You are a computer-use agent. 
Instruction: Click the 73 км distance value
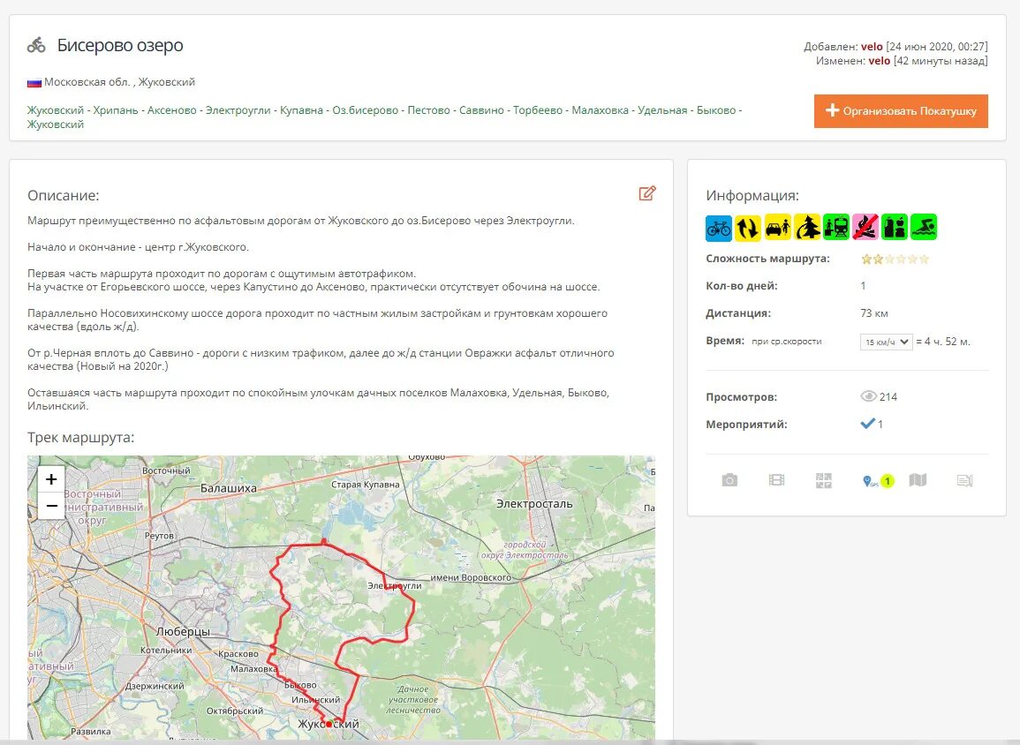[x=874, y=313]
